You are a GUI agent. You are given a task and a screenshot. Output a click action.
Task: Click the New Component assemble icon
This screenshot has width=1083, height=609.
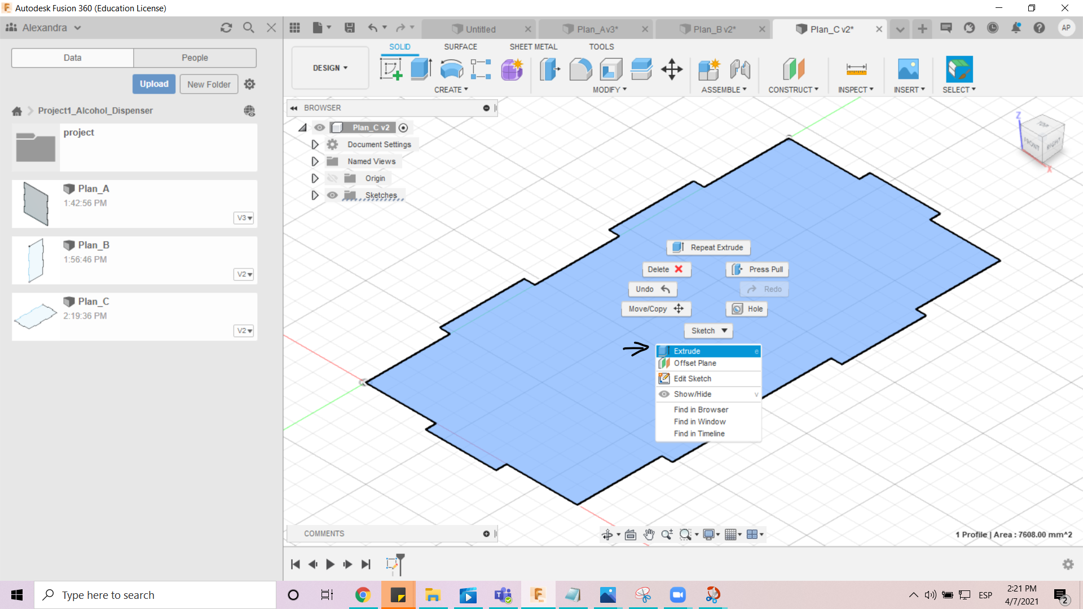(709, 69)
